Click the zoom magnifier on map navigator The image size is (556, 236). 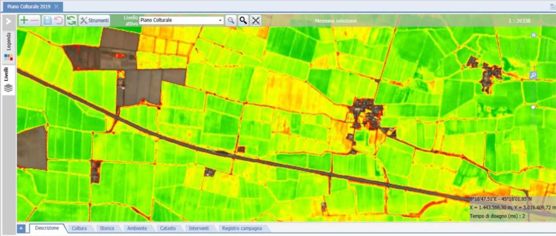533,75
